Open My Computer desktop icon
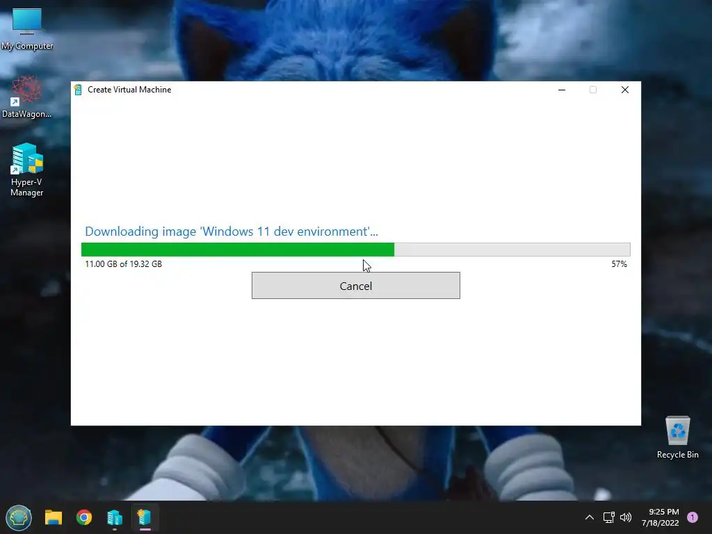 [x=27, y=29]
